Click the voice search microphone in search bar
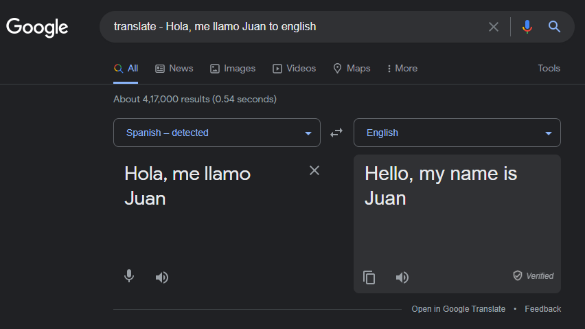The height and width of the screenshot is (329, 585). [527, 27]
